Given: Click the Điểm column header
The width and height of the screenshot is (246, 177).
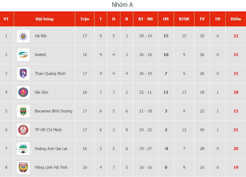Looking at the screenshot, I should 236,19.
